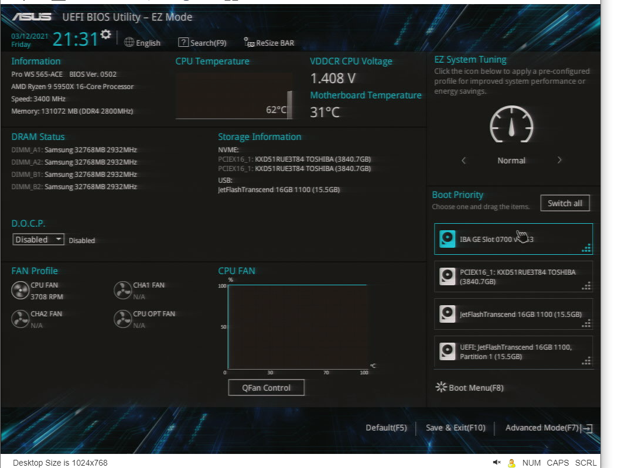Click the 3708 RPM fan speed text
618x468 pixels.
pyautogui.click(x=47, y=296)
